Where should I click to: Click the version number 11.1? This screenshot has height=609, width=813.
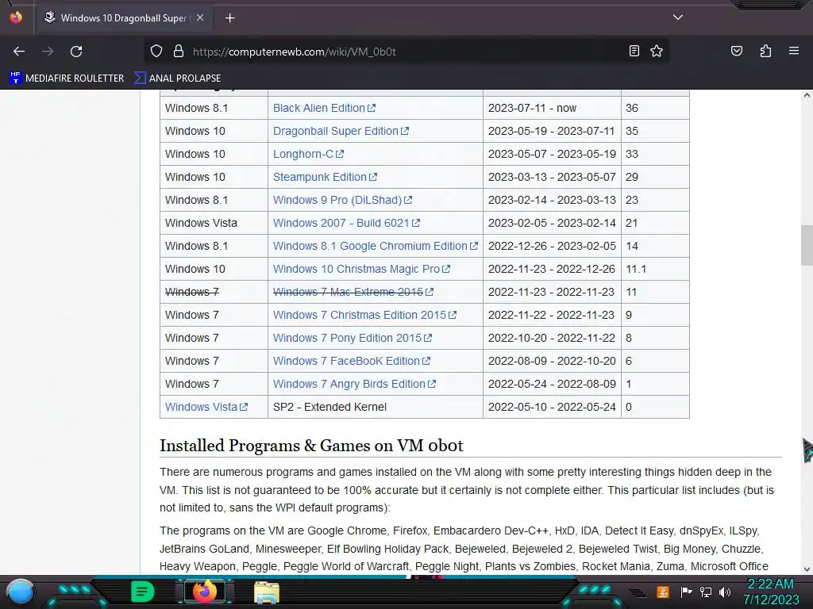coord(636,269)
